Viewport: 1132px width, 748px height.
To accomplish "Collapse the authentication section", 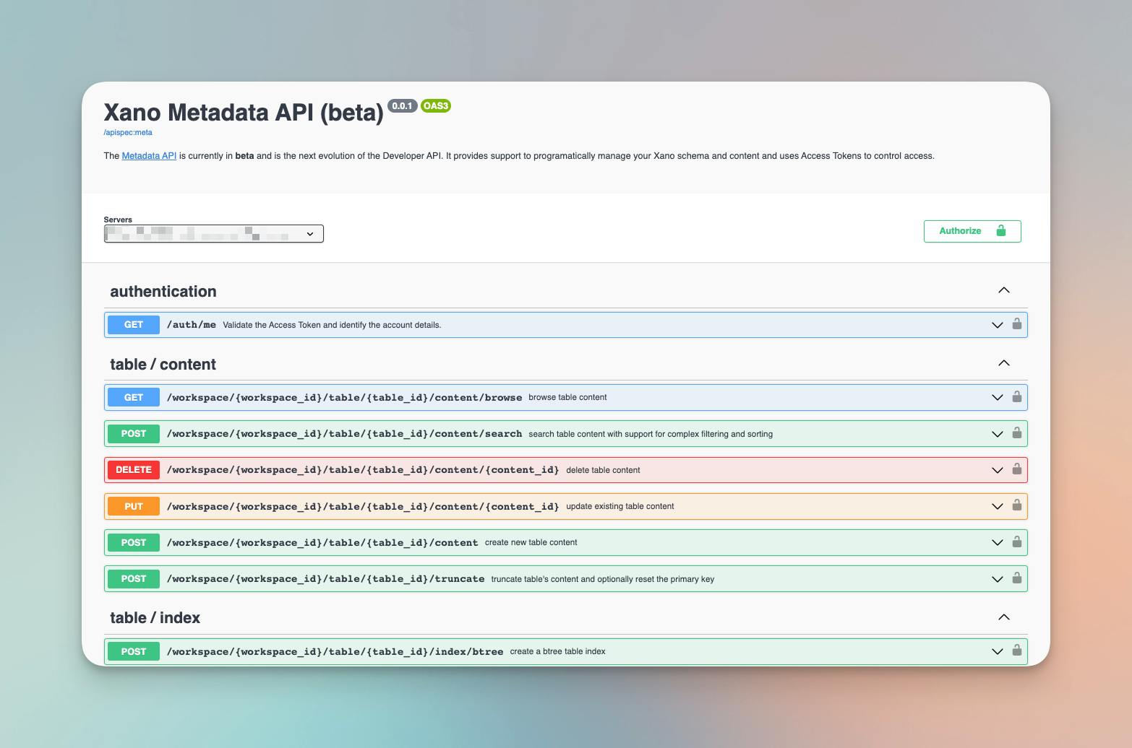I will [x=1003, y=290].
